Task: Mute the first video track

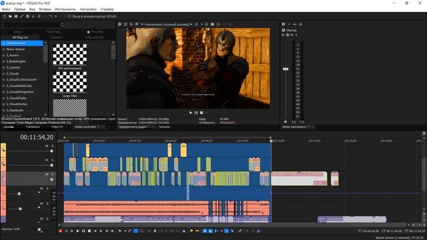Action: [47, 146]
